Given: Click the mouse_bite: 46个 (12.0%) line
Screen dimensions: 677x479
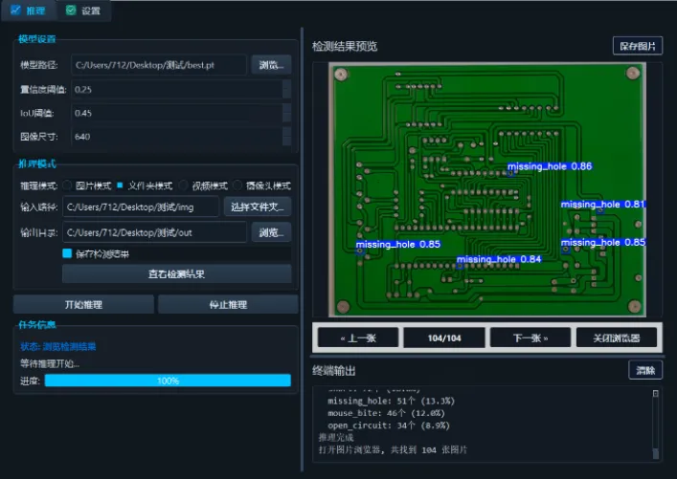Looking at the screenshot, I should click(x=386, y=413).
